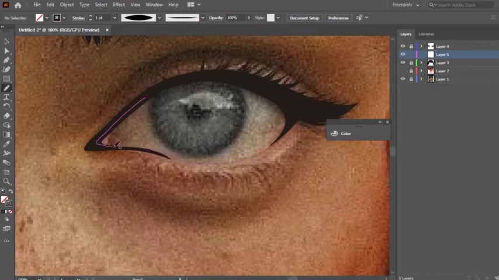Image resolution: width=499 pixels, height=280 pixels.
Task: Expand Layer 1 contents
Action: [x=421, y=79]
